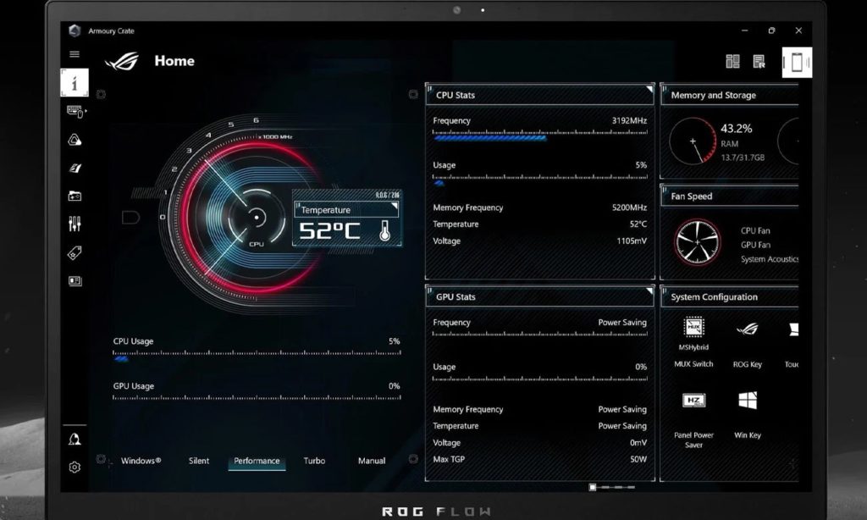Expand the GPU Stats panel corner arrow
The height and width of the screenshot is (520, 867).
649,290
